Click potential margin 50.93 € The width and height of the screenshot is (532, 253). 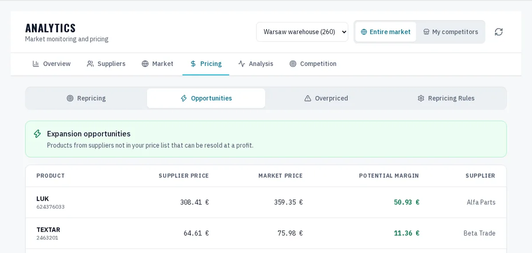pos(407,202)
